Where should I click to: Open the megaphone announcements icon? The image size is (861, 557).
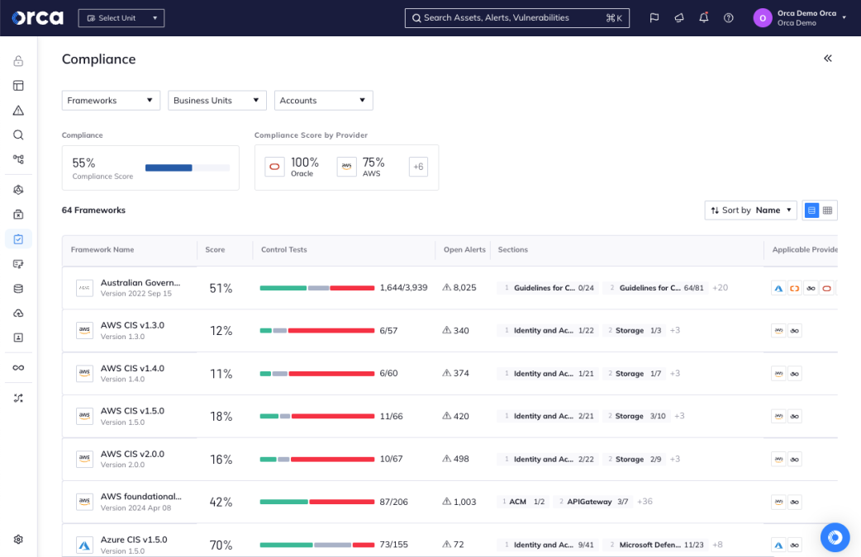click(x=679, y=18)
